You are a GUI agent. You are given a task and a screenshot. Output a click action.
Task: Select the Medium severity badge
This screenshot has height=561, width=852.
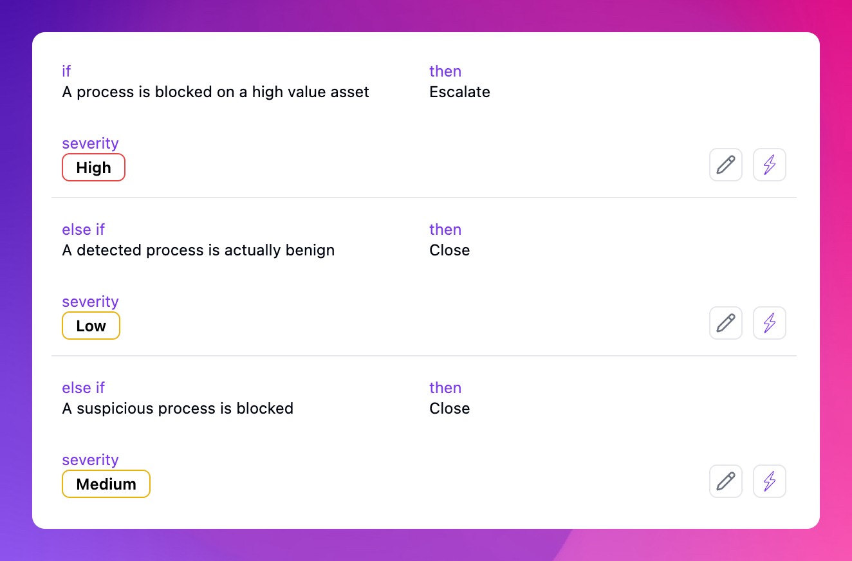click(106, 484)
